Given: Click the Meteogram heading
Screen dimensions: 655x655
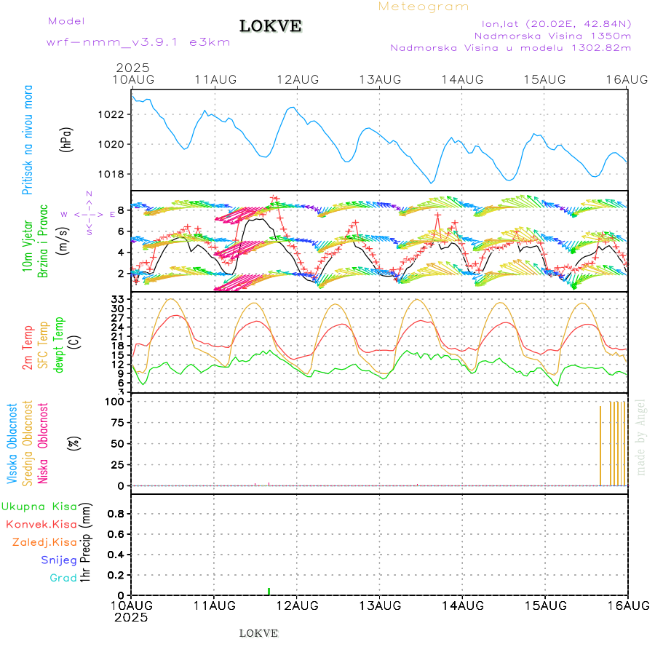Looking at the screenshot, I should click(424, 7).
